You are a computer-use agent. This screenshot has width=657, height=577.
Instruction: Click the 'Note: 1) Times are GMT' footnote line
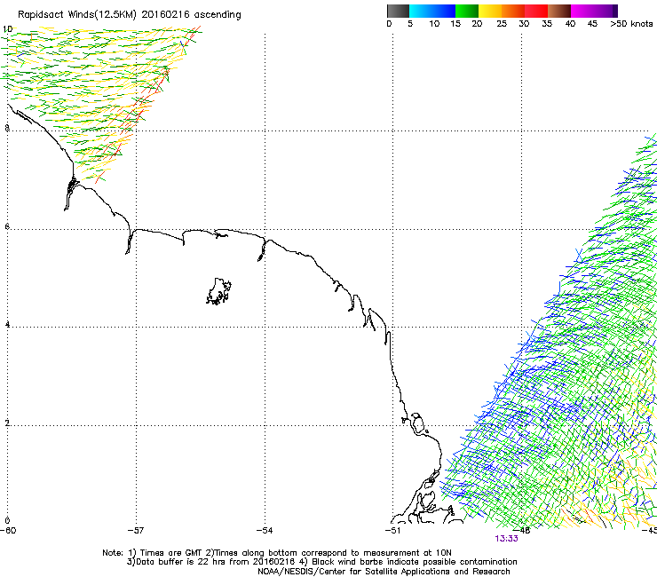click(277, 553)
